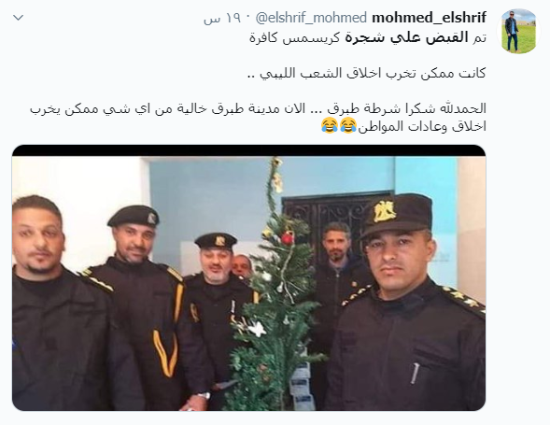The width and height of the screenshot is (550, 425).
Task: Open the attached photo of uniformed officers
Action: (x=248, y=277)
